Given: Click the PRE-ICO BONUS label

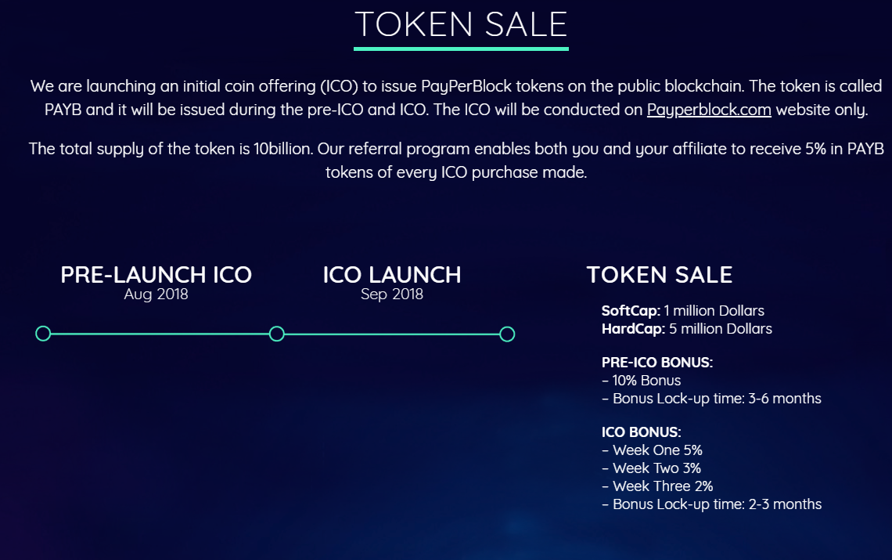Looking at the screenshot, I should (x=657, y=363).
